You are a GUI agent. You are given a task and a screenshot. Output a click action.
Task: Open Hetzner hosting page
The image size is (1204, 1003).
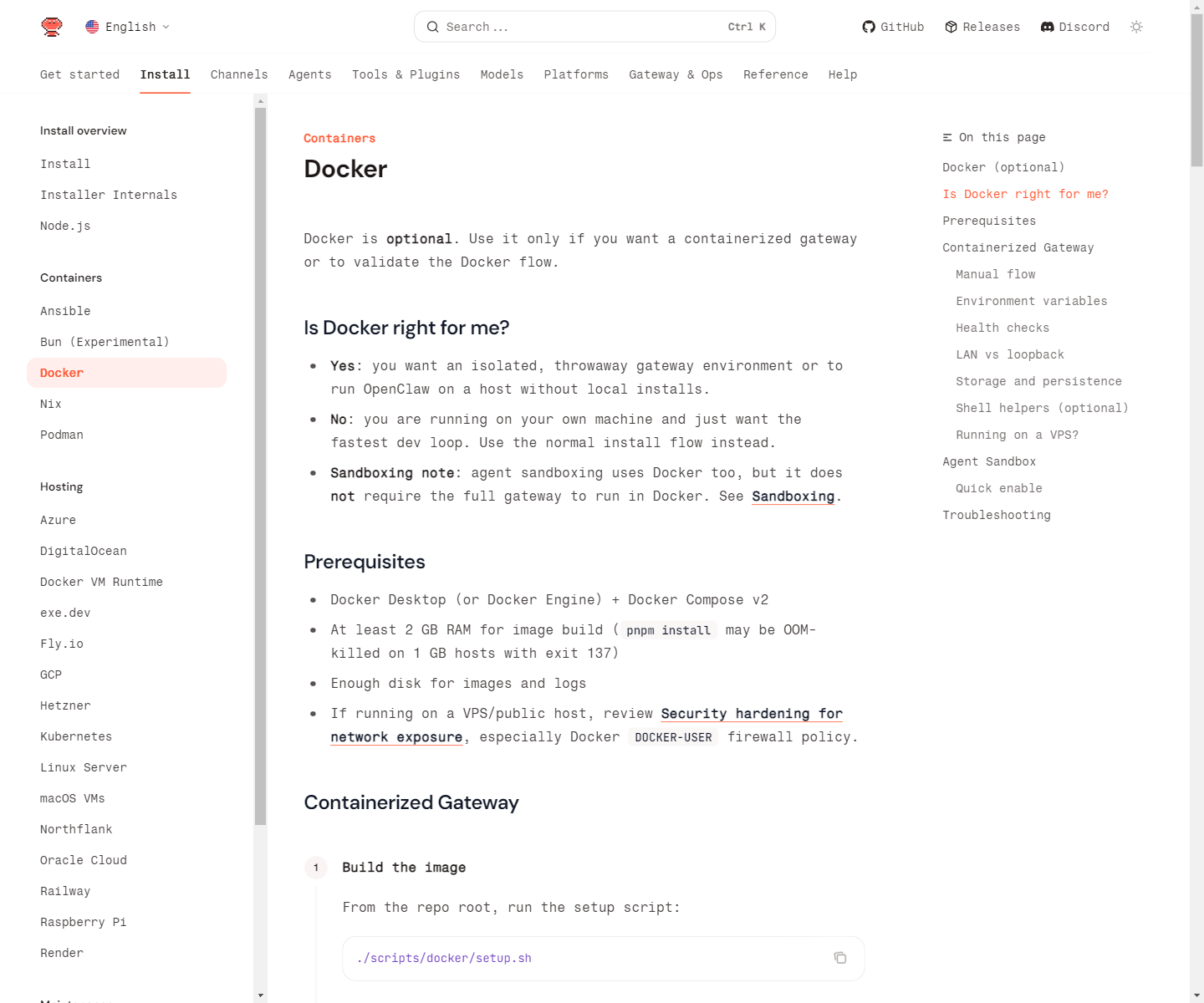coord(126,705)
